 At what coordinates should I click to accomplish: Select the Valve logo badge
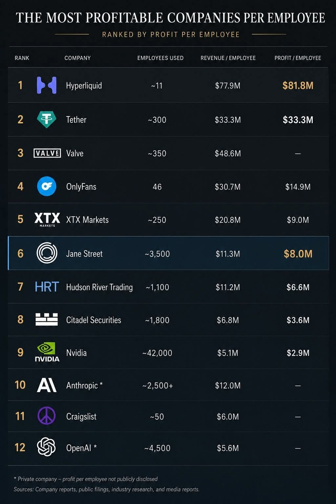click(47, 153)
